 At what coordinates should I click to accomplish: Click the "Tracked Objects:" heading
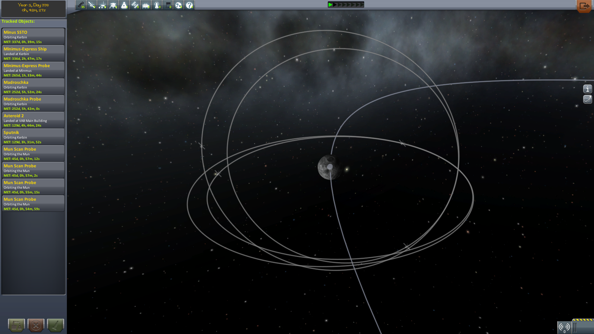click(18, 21)
